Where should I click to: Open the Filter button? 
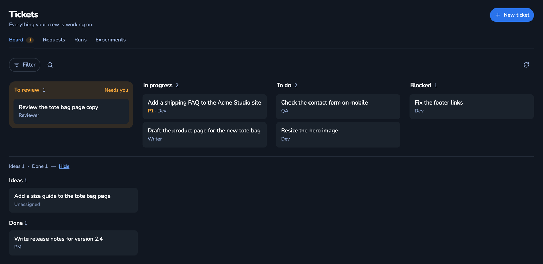[x=24, y=65]
